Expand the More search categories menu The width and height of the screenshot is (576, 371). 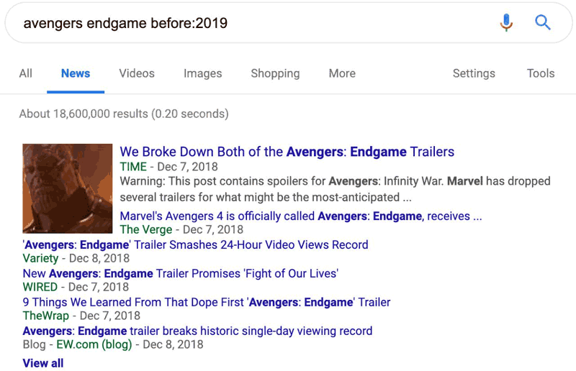342,73
